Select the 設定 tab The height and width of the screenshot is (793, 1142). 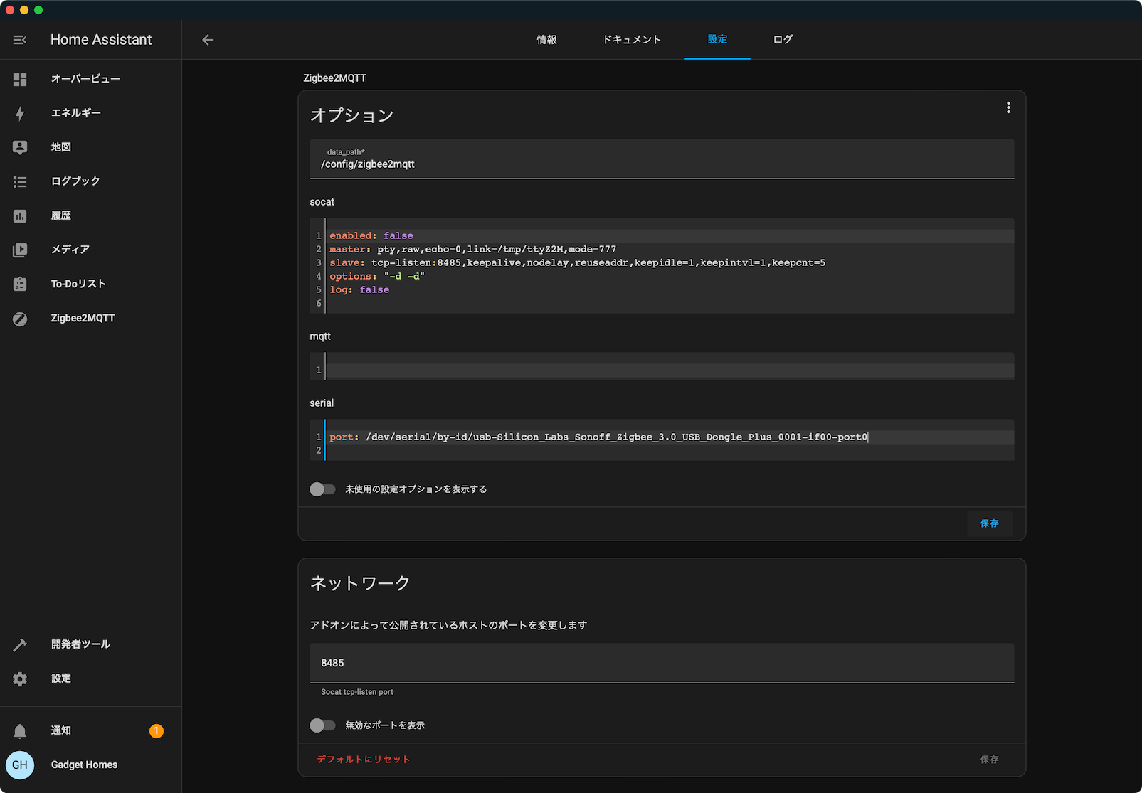click(x=717, y=40)
